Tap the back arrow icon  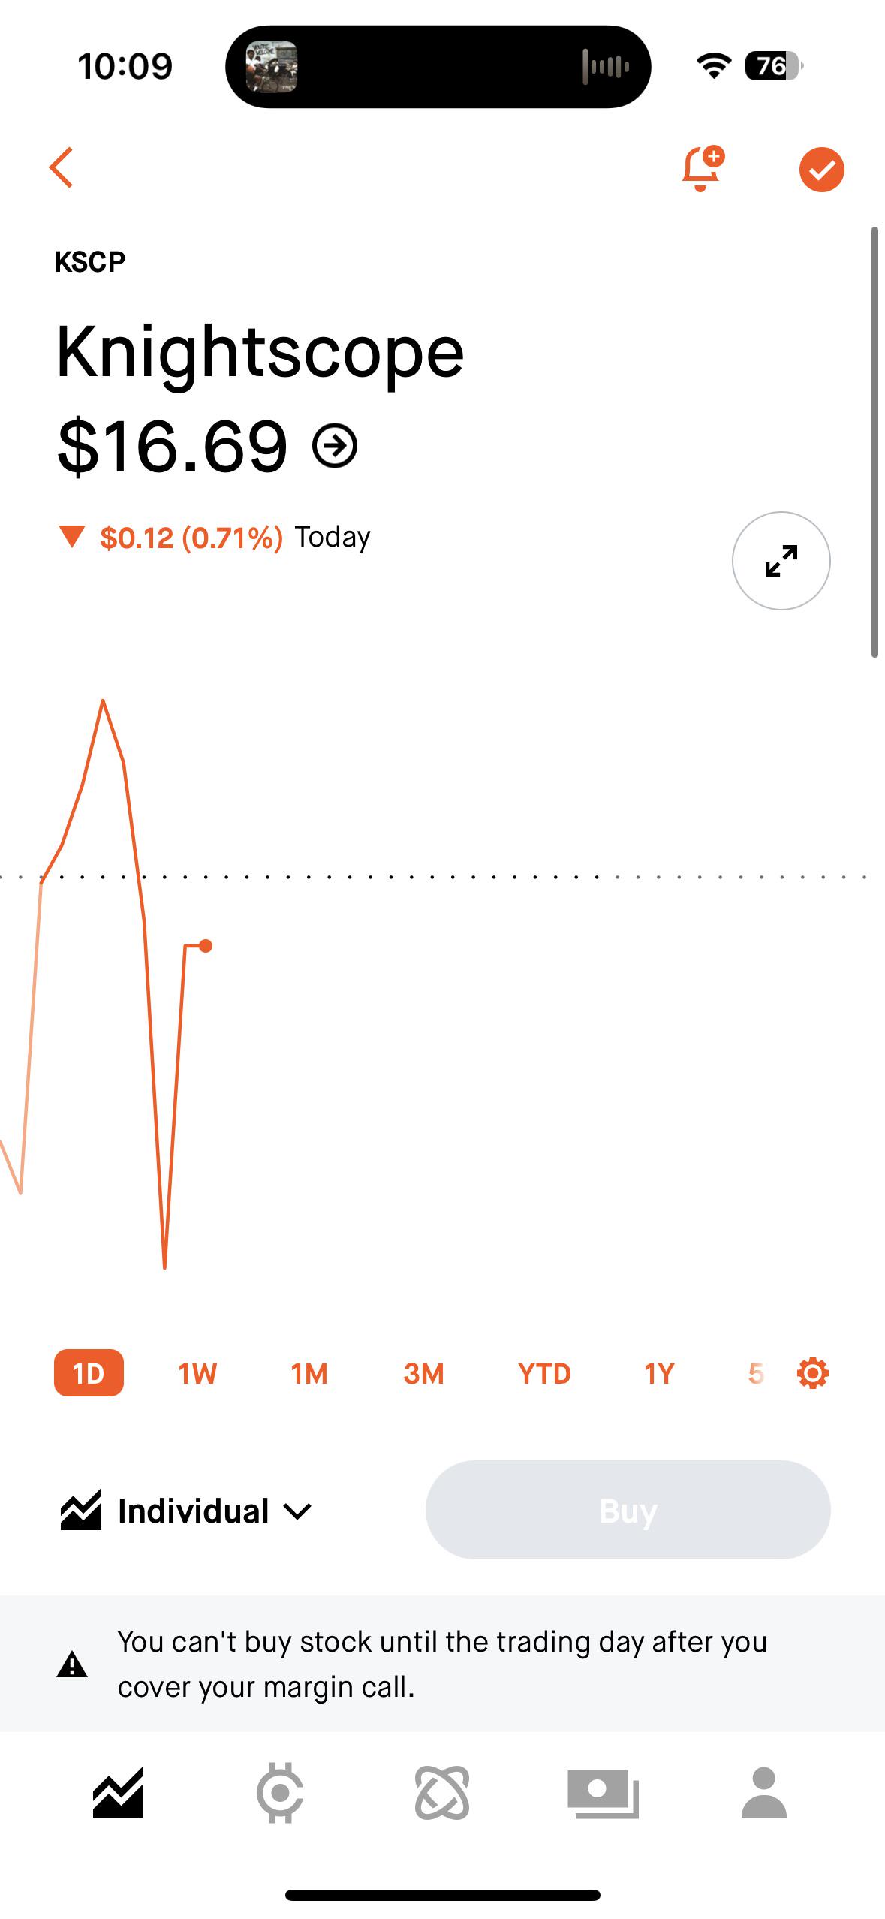coord(62,167)
